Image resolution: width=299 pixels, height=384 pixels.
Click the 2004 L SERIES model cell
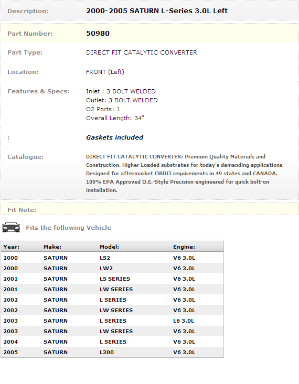[x=113, y=342]
